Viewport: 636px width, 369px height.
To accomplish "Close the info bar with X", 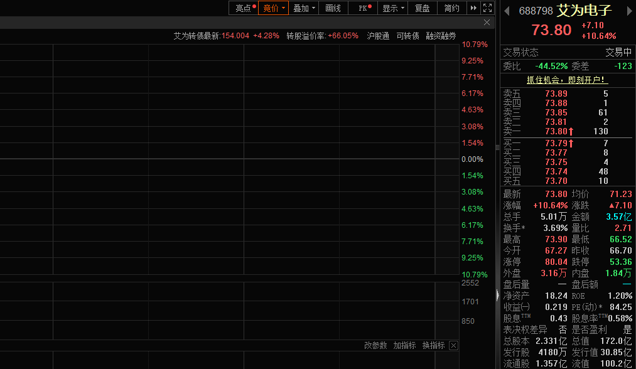I will pos(487,23).
